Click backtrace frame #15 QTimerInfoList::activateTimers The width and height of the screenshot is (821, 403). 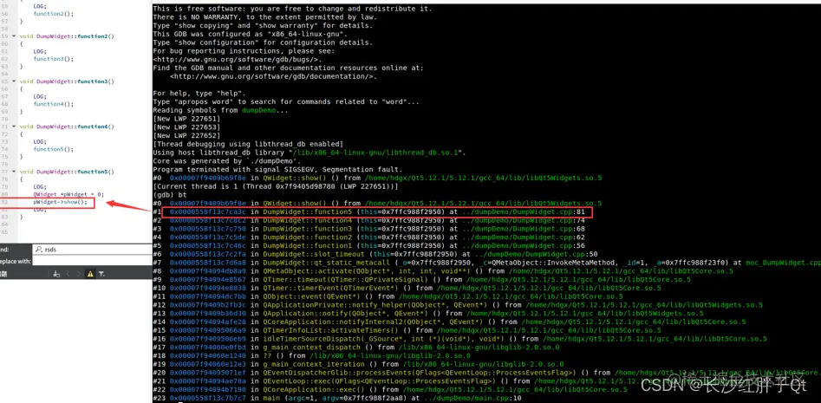[x=407, y=330]
